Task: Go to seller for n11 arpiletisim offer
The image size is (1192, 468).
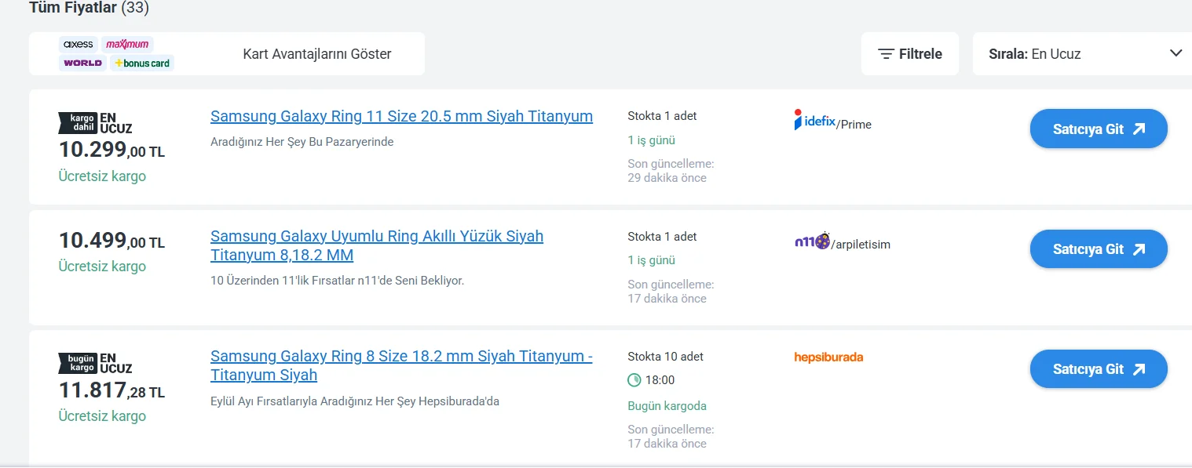Action: [1098, 249]
